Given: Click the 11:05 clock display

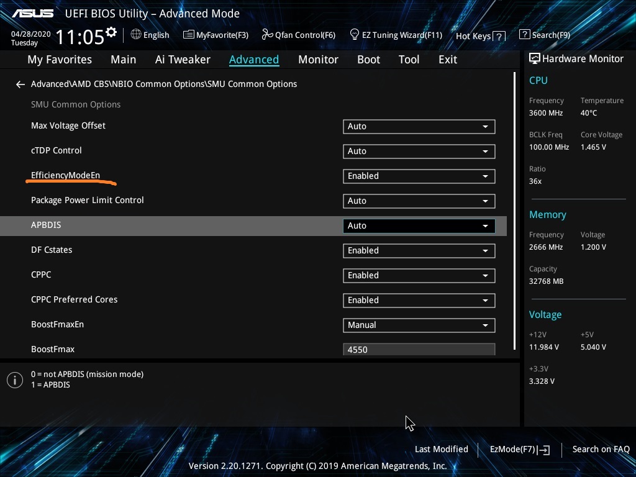Looking at the screenshot, I should [80, 37].
